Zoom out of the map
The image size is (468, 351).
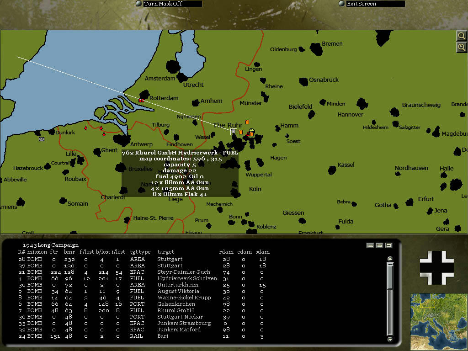coord(462,47)
